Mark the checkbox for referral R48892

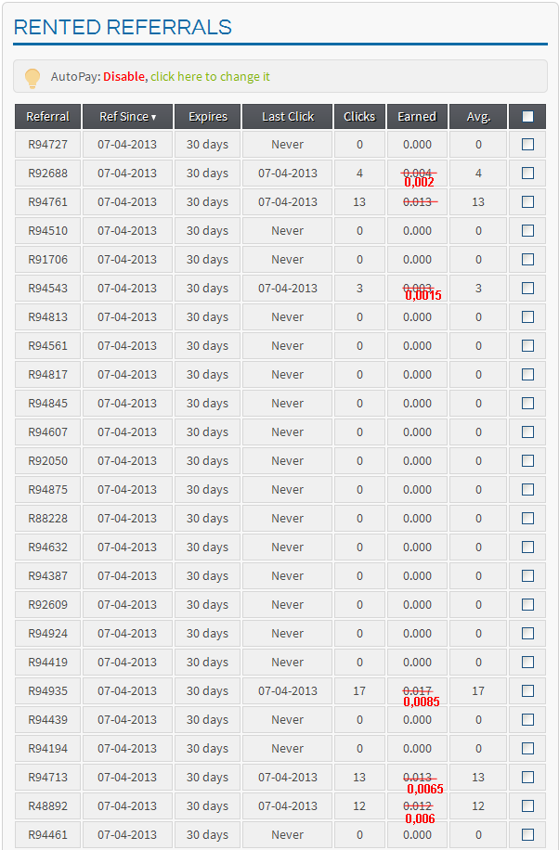pos(527,806)
